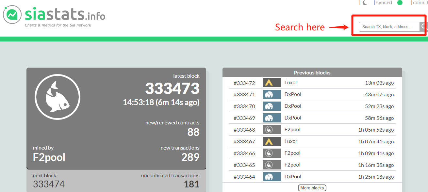Image resolution: width=428 pixels, height=192 pixels.
Task: Open latest block number 333473
Action: click(172, 88)
